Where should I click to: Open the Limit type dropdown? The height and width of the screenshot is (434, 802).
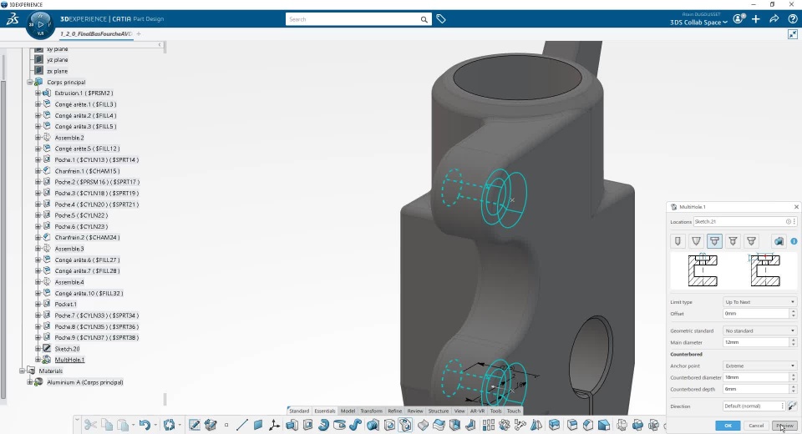pos(759,302)
